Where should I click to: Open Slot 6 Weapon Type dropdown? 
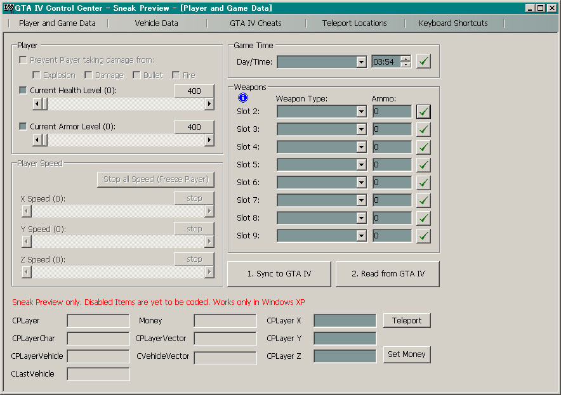coord(361,183)
